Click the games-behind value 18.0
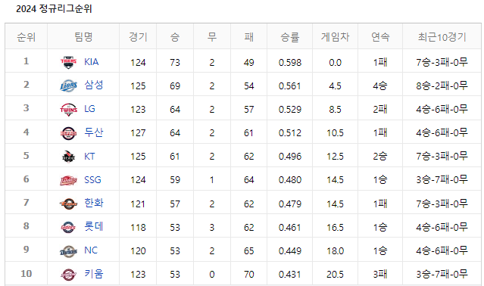Screen dimensions: 484x286 click(x=335, y=251)
